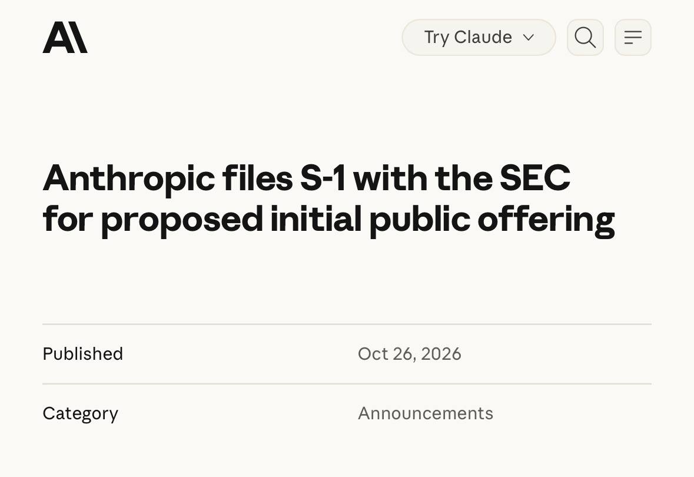Click the Announcements category link
Screen dimensions: 694x477
[x=426, y=413]
